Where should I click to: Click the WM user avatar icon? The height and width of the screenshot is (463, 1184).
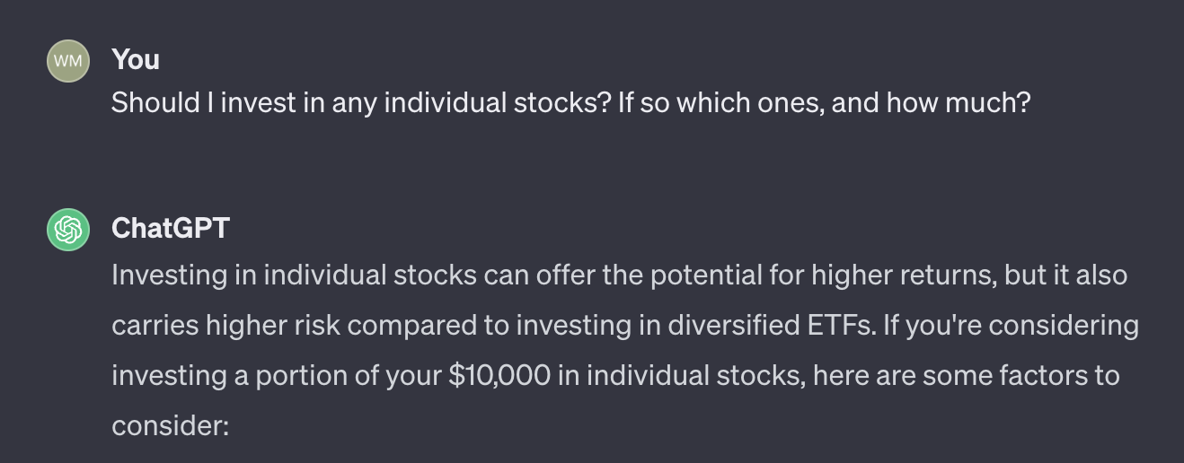tap(68, 61)
